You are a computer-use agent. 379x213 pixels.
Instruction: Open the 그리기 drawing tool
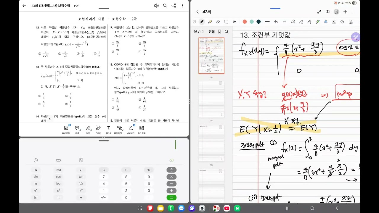tap(98, 130)
